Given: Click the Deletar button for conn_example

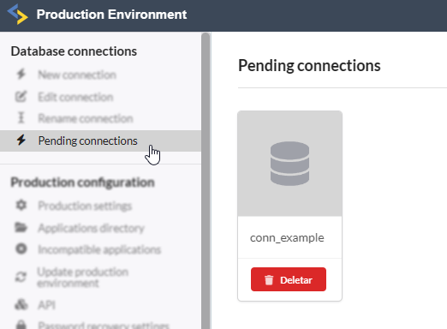Looking at the screenshot, I should (289, 279).
